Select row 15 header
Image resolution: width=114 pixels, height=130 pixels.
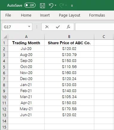click(4, 127)
